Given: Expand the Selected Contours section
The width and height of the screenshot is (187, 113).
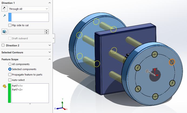Looking at the screenshot, I should (49, 52).
